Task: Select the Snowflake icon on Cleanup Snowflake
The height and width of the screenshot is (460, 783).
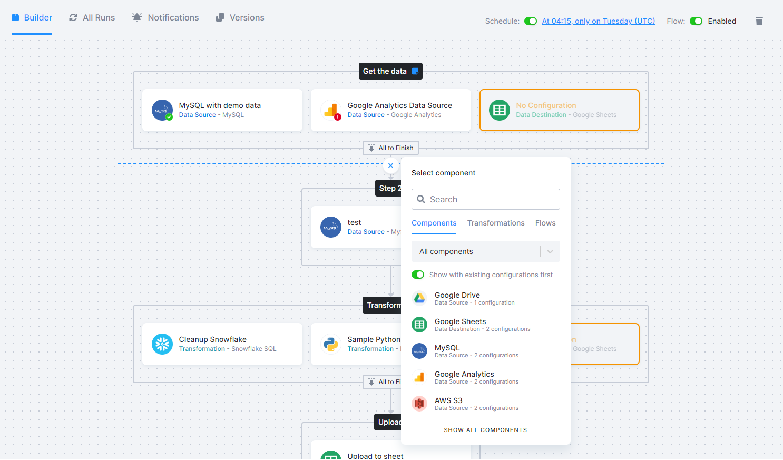Action: pos(162,344)
